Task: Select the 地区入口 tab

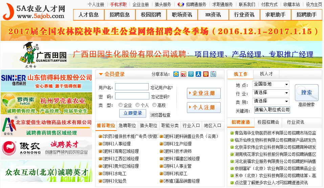Action: pos(213,126)
